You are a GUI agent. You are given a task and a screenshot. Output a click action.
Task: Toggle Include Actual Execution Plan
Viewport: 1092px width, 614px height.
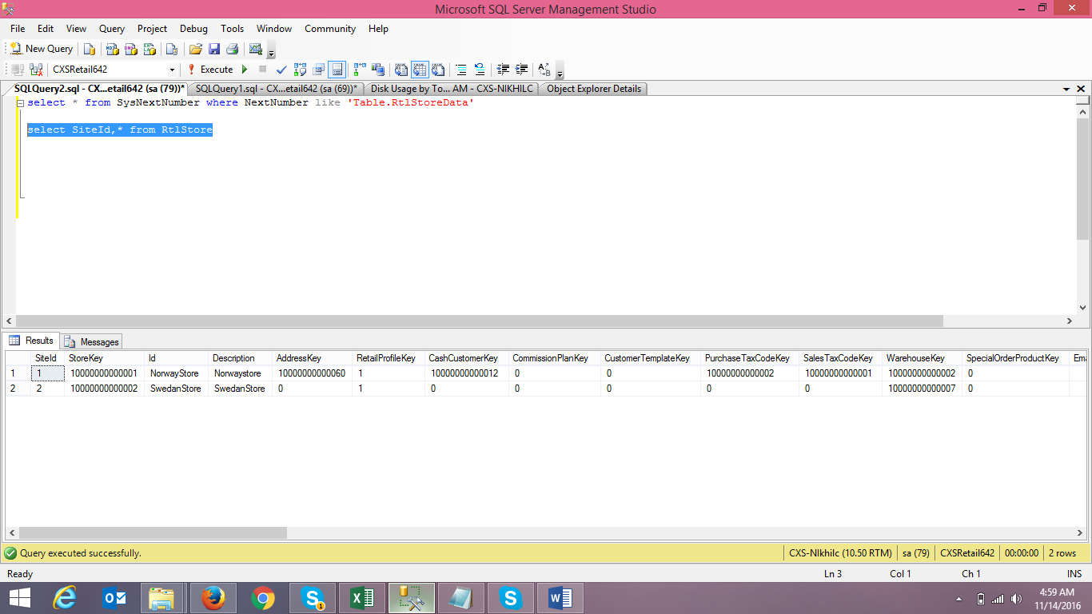coord(360,70)
